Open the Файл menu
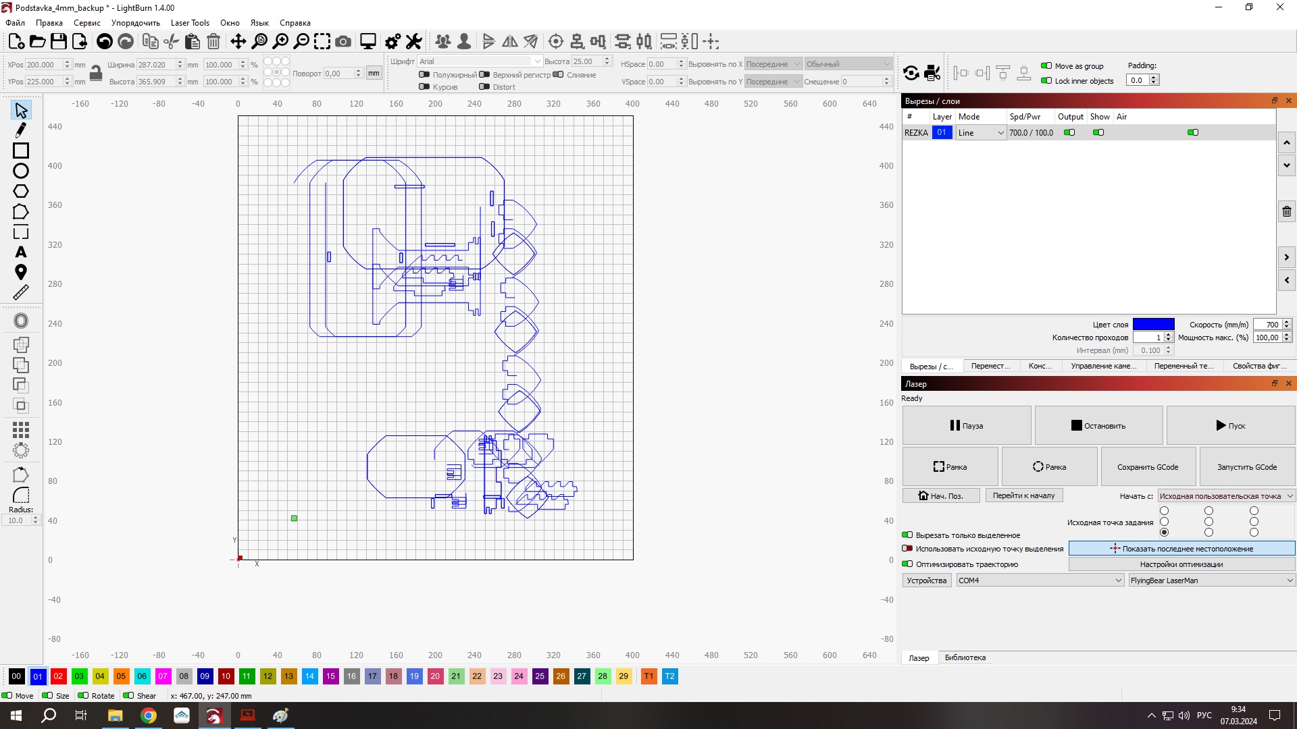Screen dimensions: 1297x729 (x=15, y=22)
